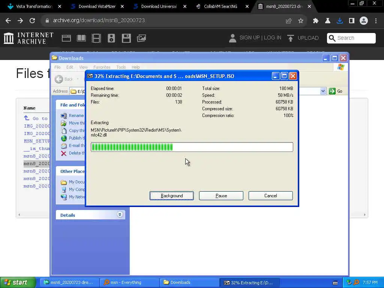Switch to 'msn - Everything' taskbar item
This screenshot has height=288, width=384.
pyautogui.click(x=129, y=283)
